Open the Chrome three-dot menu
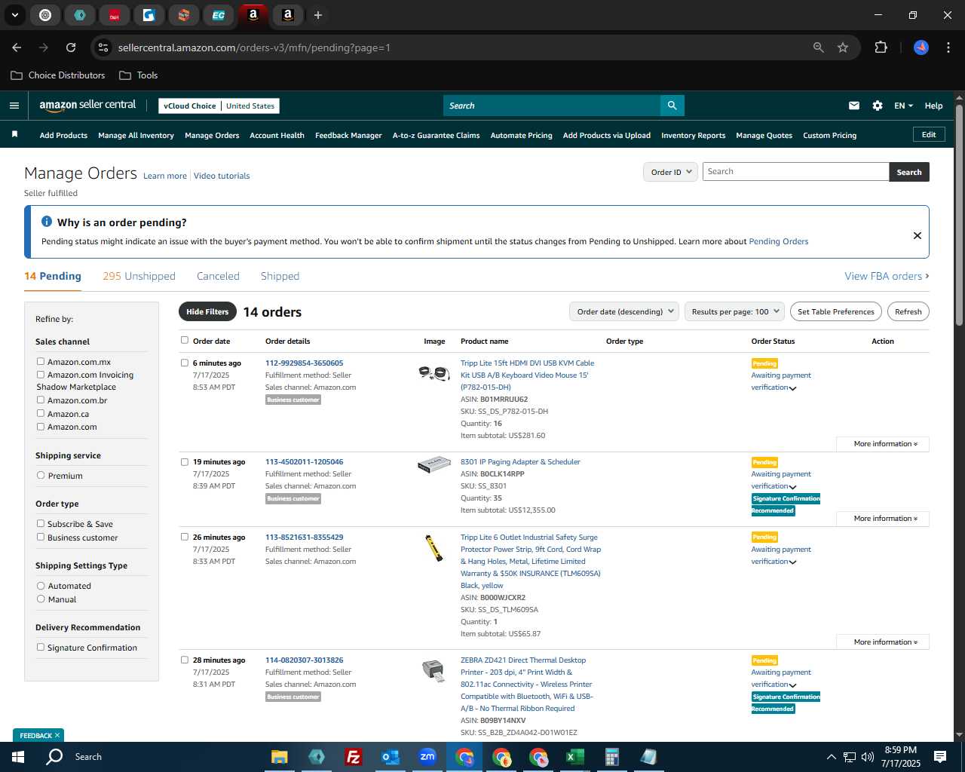 (x=947, y=47)
